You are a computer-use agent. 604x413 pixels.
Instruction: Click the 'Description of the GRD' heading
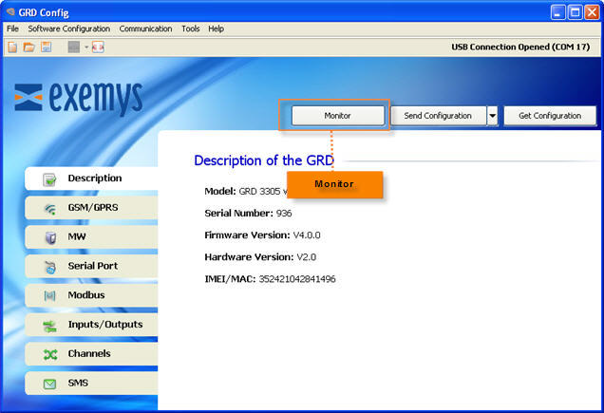click(264, 160)
